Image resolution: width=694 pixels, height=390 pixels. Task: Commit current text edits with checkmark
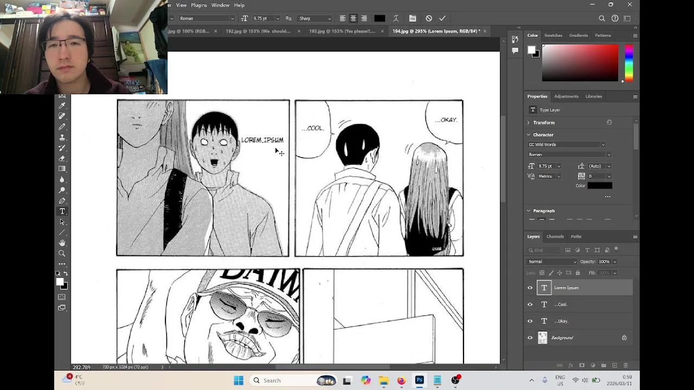click(442, 18)
